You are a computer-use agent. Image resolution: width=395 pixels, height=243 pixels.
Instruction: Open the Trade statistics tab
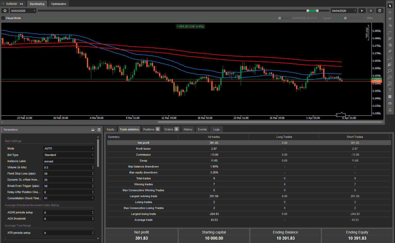(x=129, y=129)
